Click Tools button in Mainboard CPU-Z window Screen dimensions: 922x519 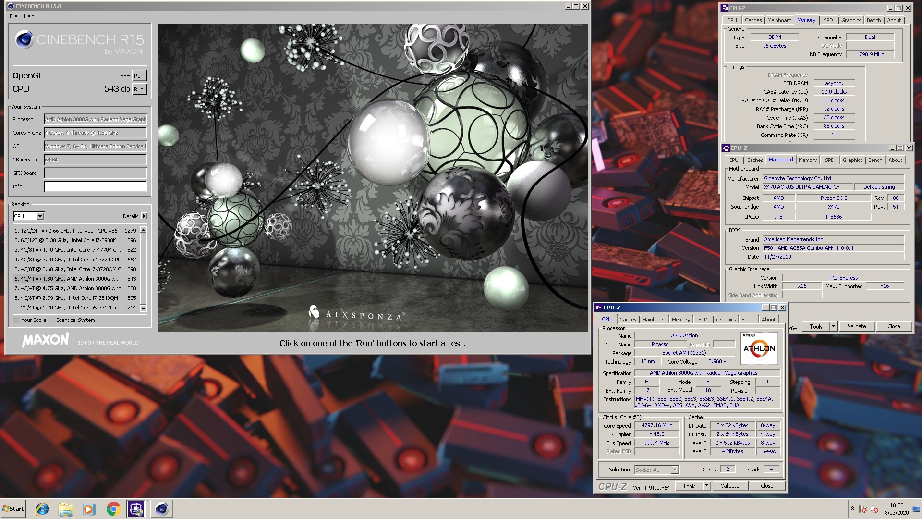pyautogui.click(x=816, y=326)
